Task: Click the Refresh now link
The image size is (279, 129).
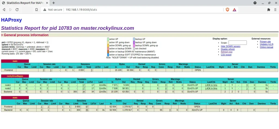Action: tap(226, 52)
